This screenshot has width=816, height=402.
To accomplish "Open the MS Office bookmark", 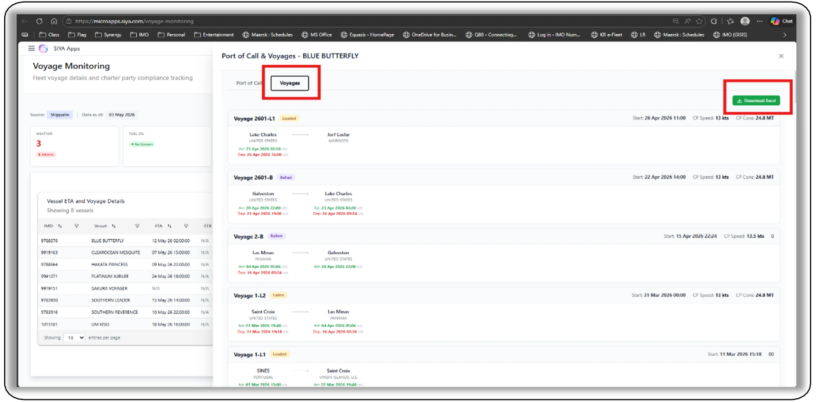I will point(316,35).
